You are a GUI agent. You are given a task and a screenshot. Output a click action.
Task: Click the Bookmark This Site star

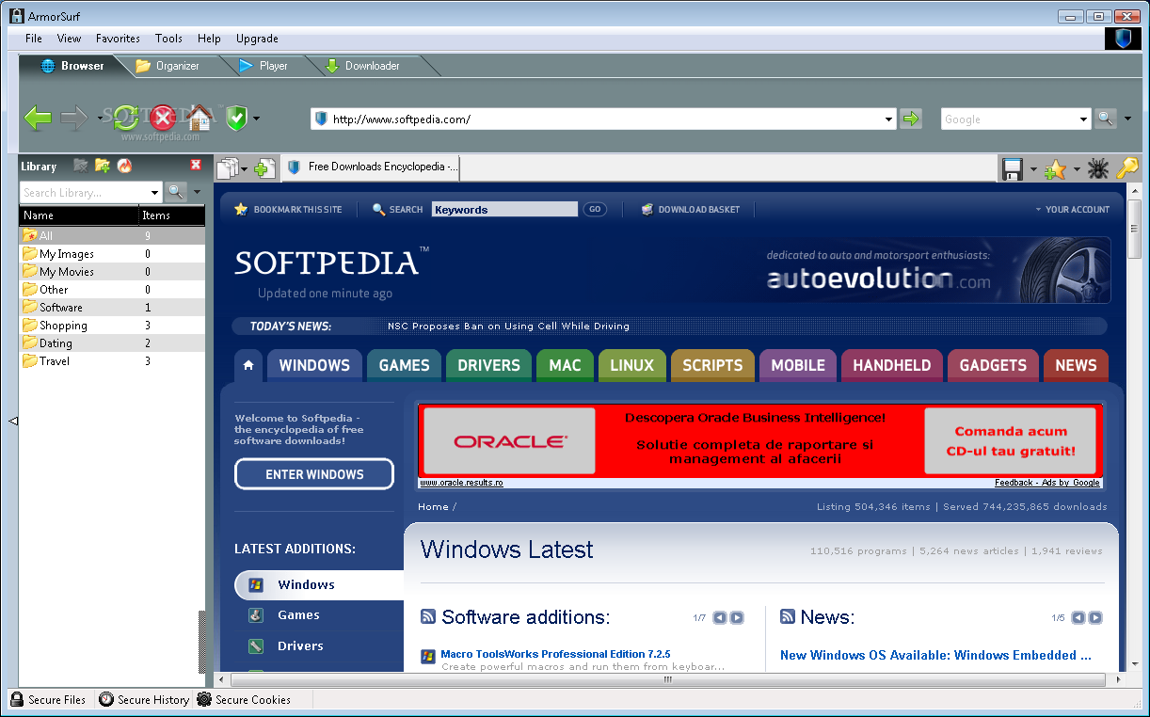coord(241,209)
